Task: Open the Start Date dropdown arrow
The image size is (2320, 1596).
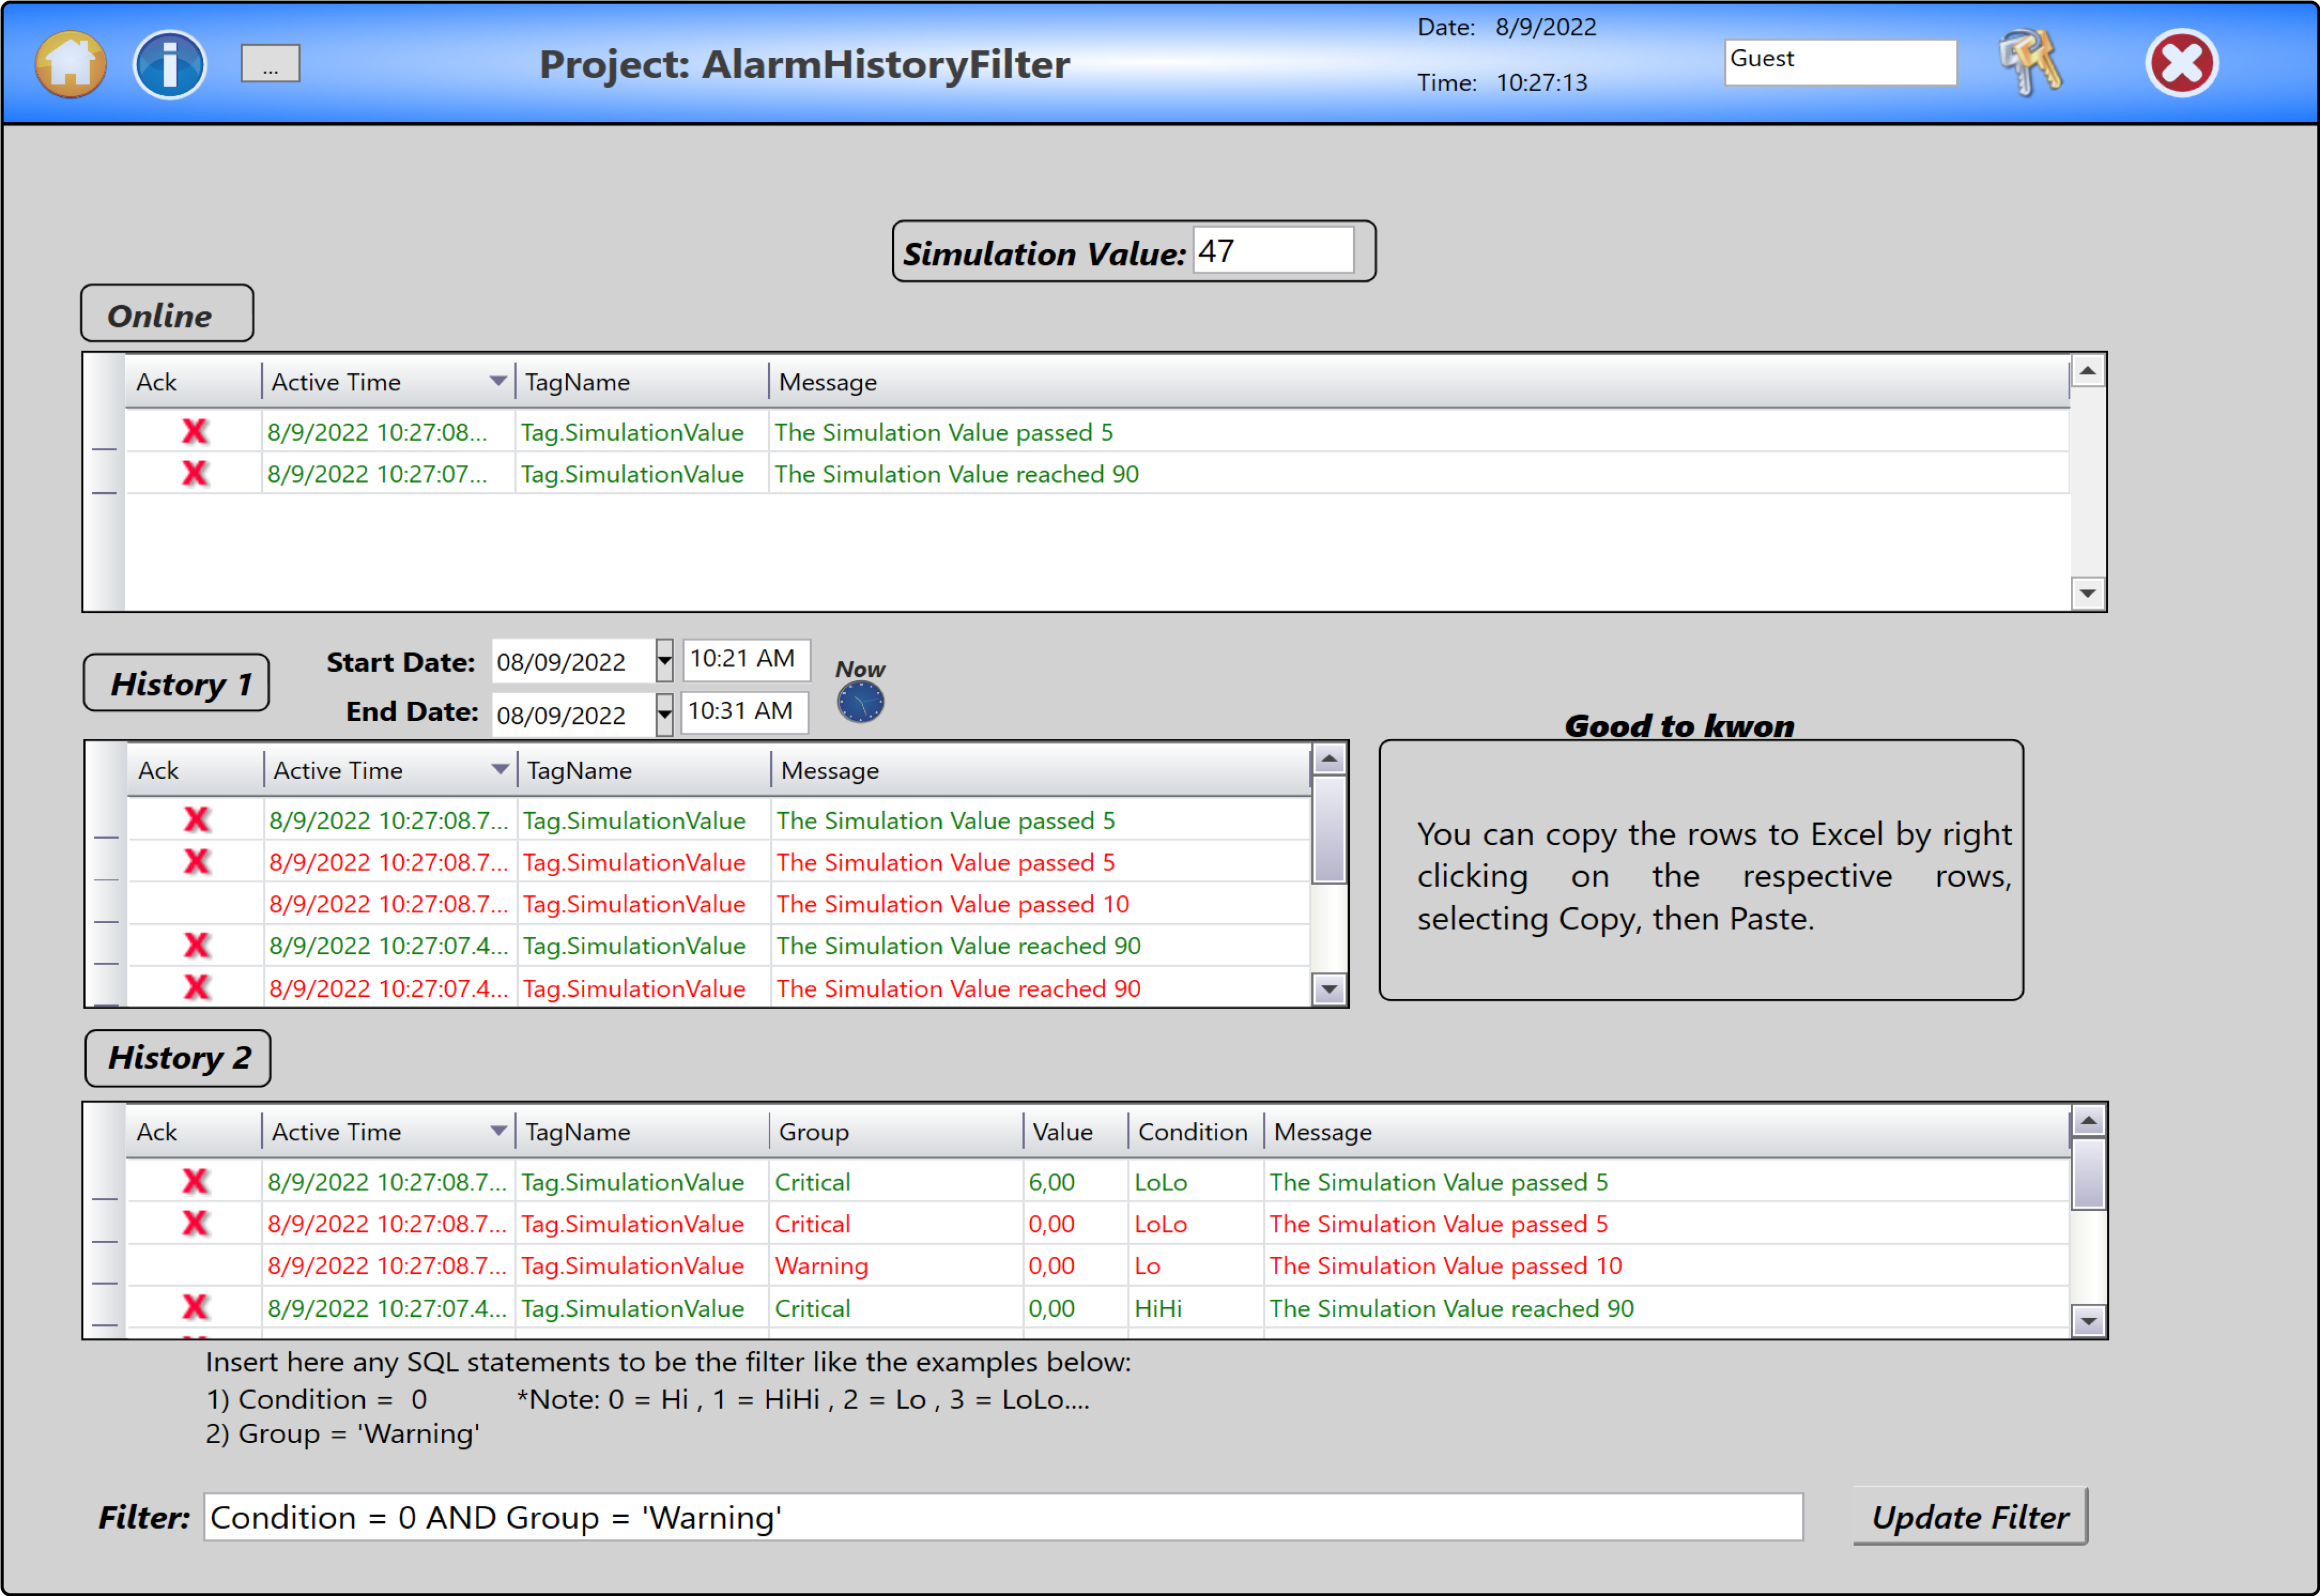Action: [x=664, y=661]
